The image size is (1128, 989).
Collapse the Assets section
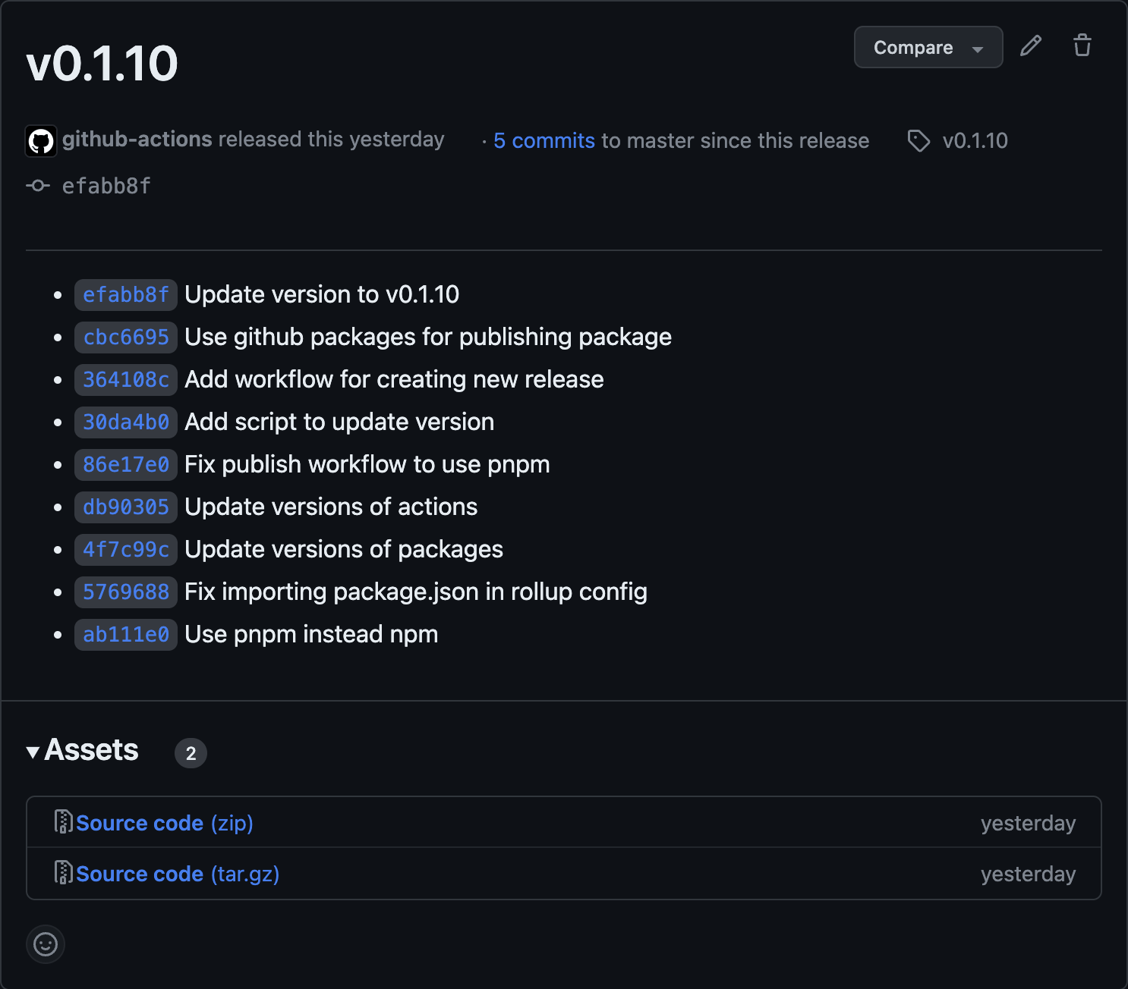tap(91, 750)
